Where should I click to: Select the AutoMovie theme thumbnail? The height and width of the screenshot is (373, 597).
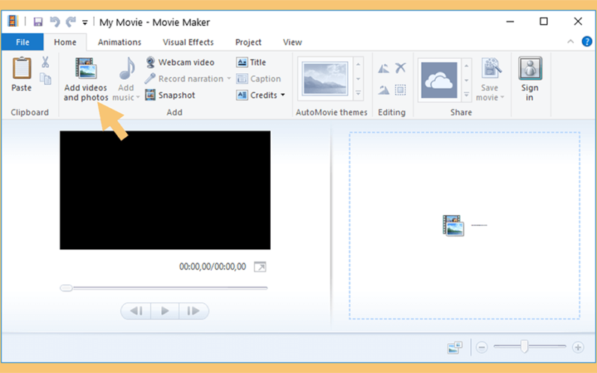(325, 79)
